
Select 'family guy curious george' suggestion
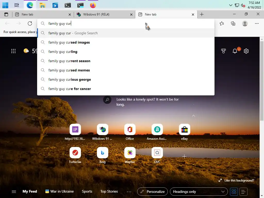[x=126, y=79]
